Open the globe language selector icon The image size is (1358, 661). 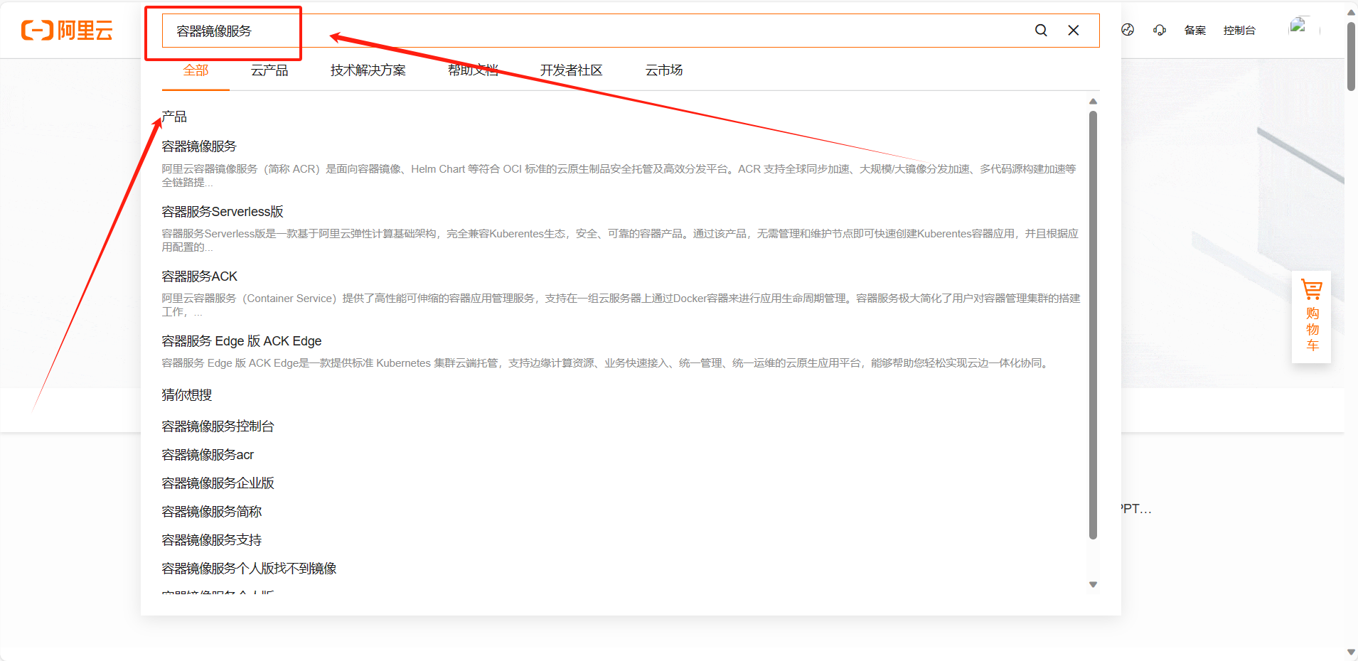tap(1128, 30)
